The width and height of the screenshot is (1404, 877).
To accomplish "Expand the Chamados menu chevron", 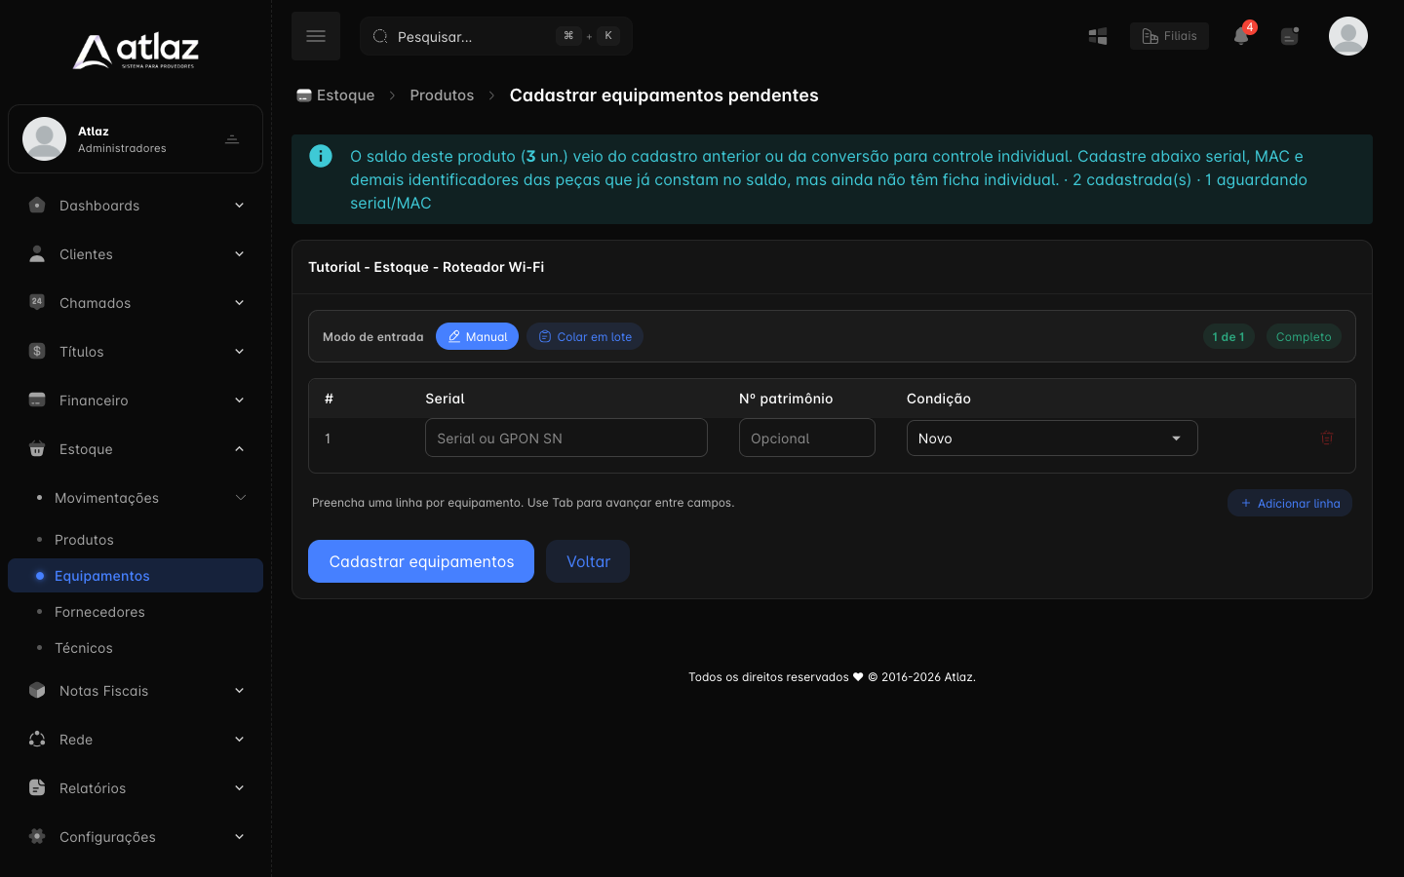I will 239,302.
